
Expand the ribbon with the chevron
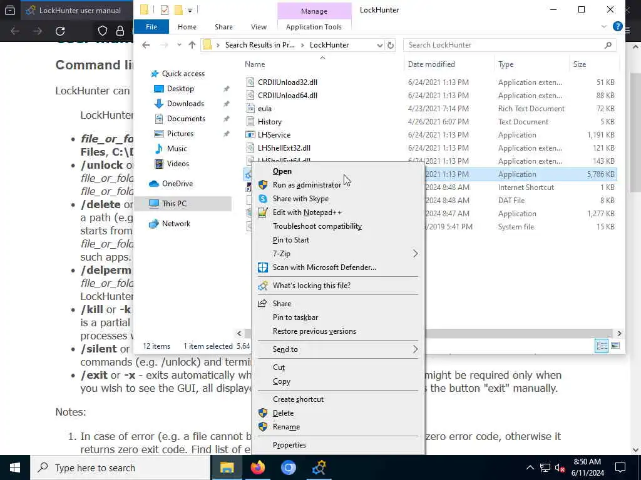604,26
